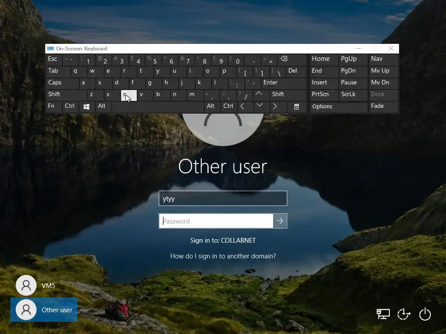Image resolution: width=446 pixels, height=334 pixels.
Task: Click the a key
Action: click(87, 83)
